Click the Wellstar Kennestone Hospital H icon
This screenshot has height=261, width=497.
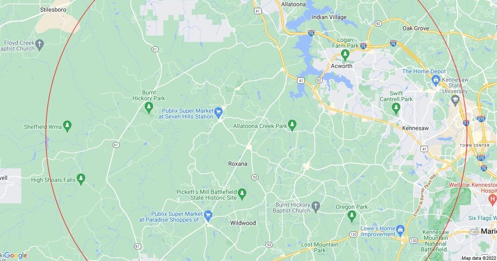click(493, 199)
